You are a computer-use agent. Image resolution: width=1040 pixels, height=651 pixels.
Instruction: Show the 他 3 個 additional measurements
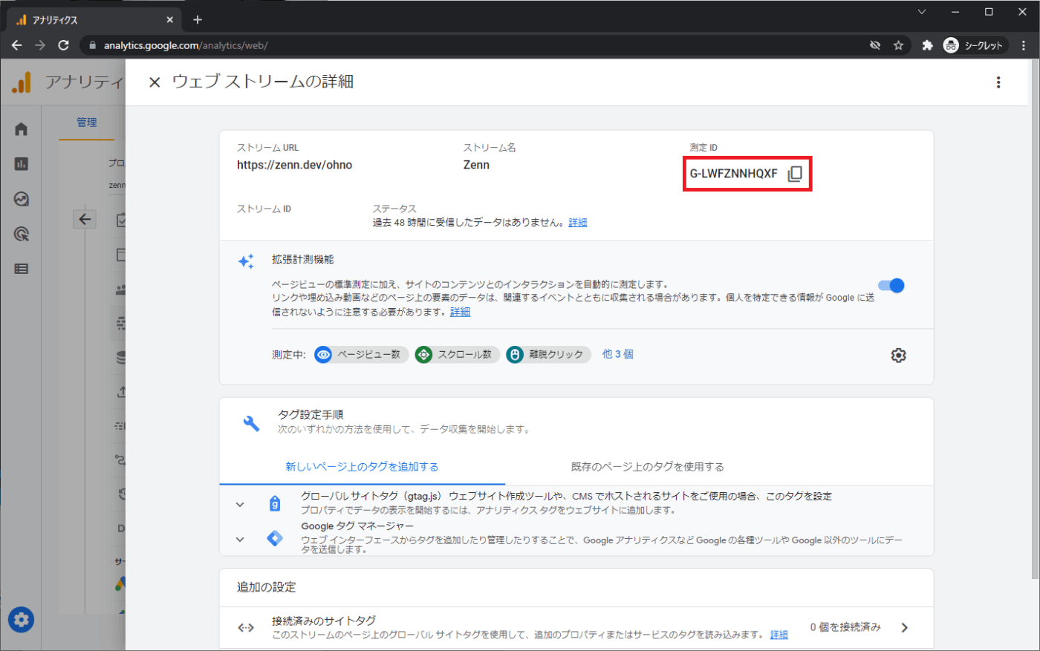click(x=617, y=354)
